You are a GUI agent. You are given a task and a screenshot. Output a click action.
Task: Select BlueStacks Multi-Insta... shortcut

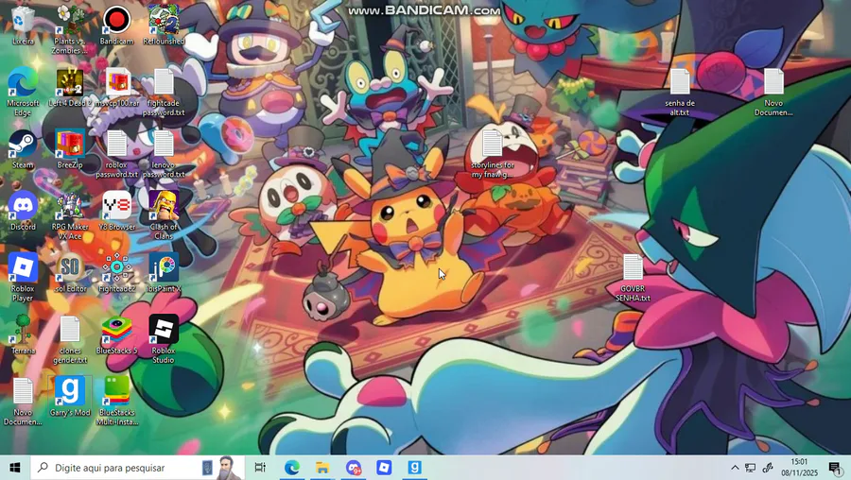[116, 402]
